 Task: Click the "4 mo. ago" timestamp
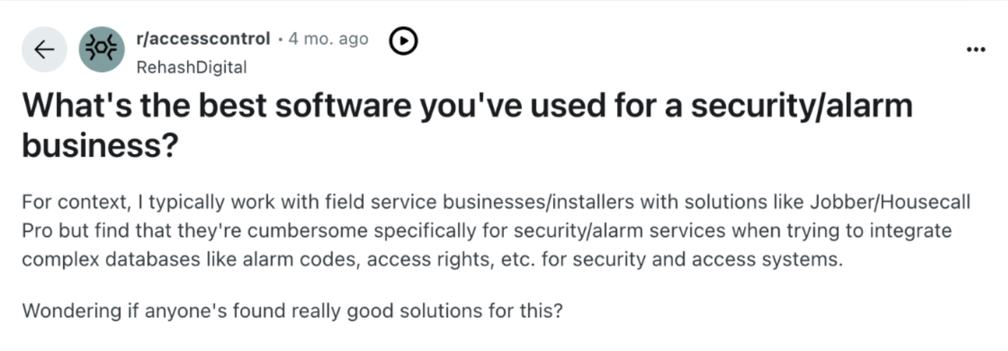(x=328, y=39)
